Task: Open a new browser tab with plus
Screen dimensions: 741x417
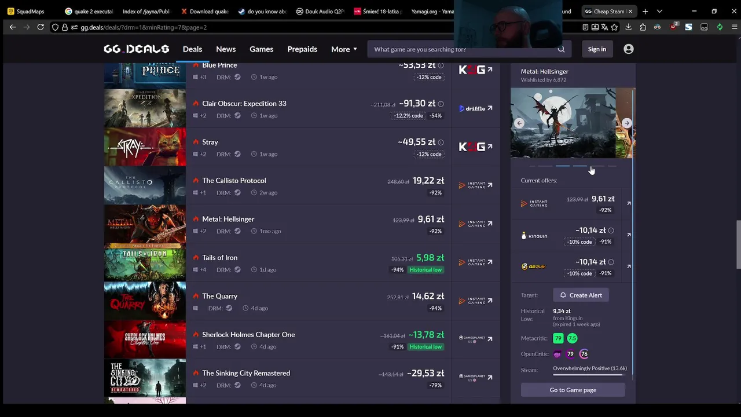Action: point(645,11)
